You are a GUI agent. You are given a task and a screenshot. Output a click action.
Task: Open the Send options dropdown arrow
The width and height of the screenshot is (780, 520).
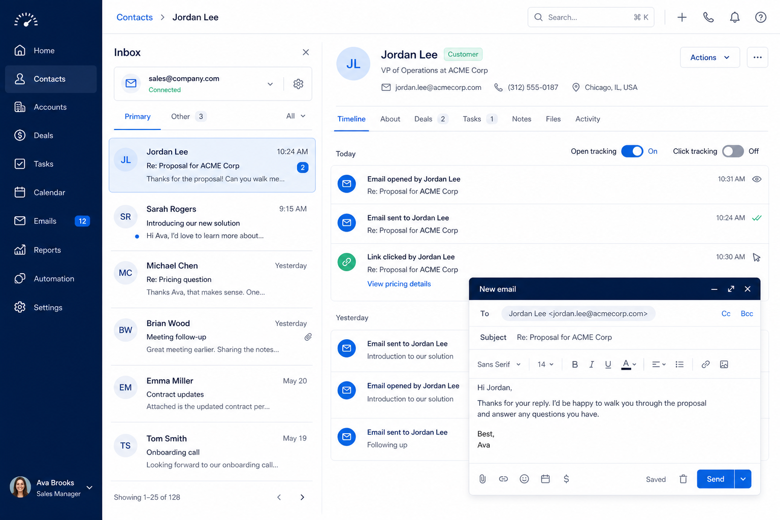[x=743, y=479]
